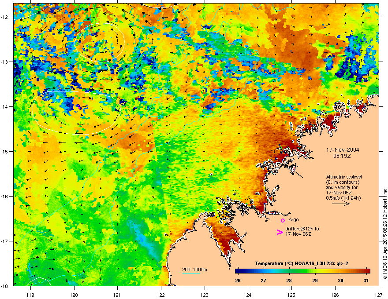Click the longitude axis label 122
Image resolution: width=388 pixels, height=299 pixels.
pos(161,295)
